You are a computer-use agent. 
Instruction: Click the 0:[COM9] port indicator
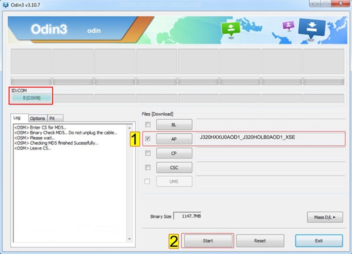point(32,98)
